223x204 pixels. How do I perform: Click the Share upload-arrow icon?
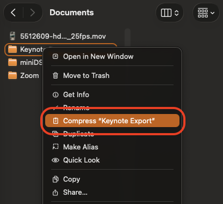[x=55, y=193]
